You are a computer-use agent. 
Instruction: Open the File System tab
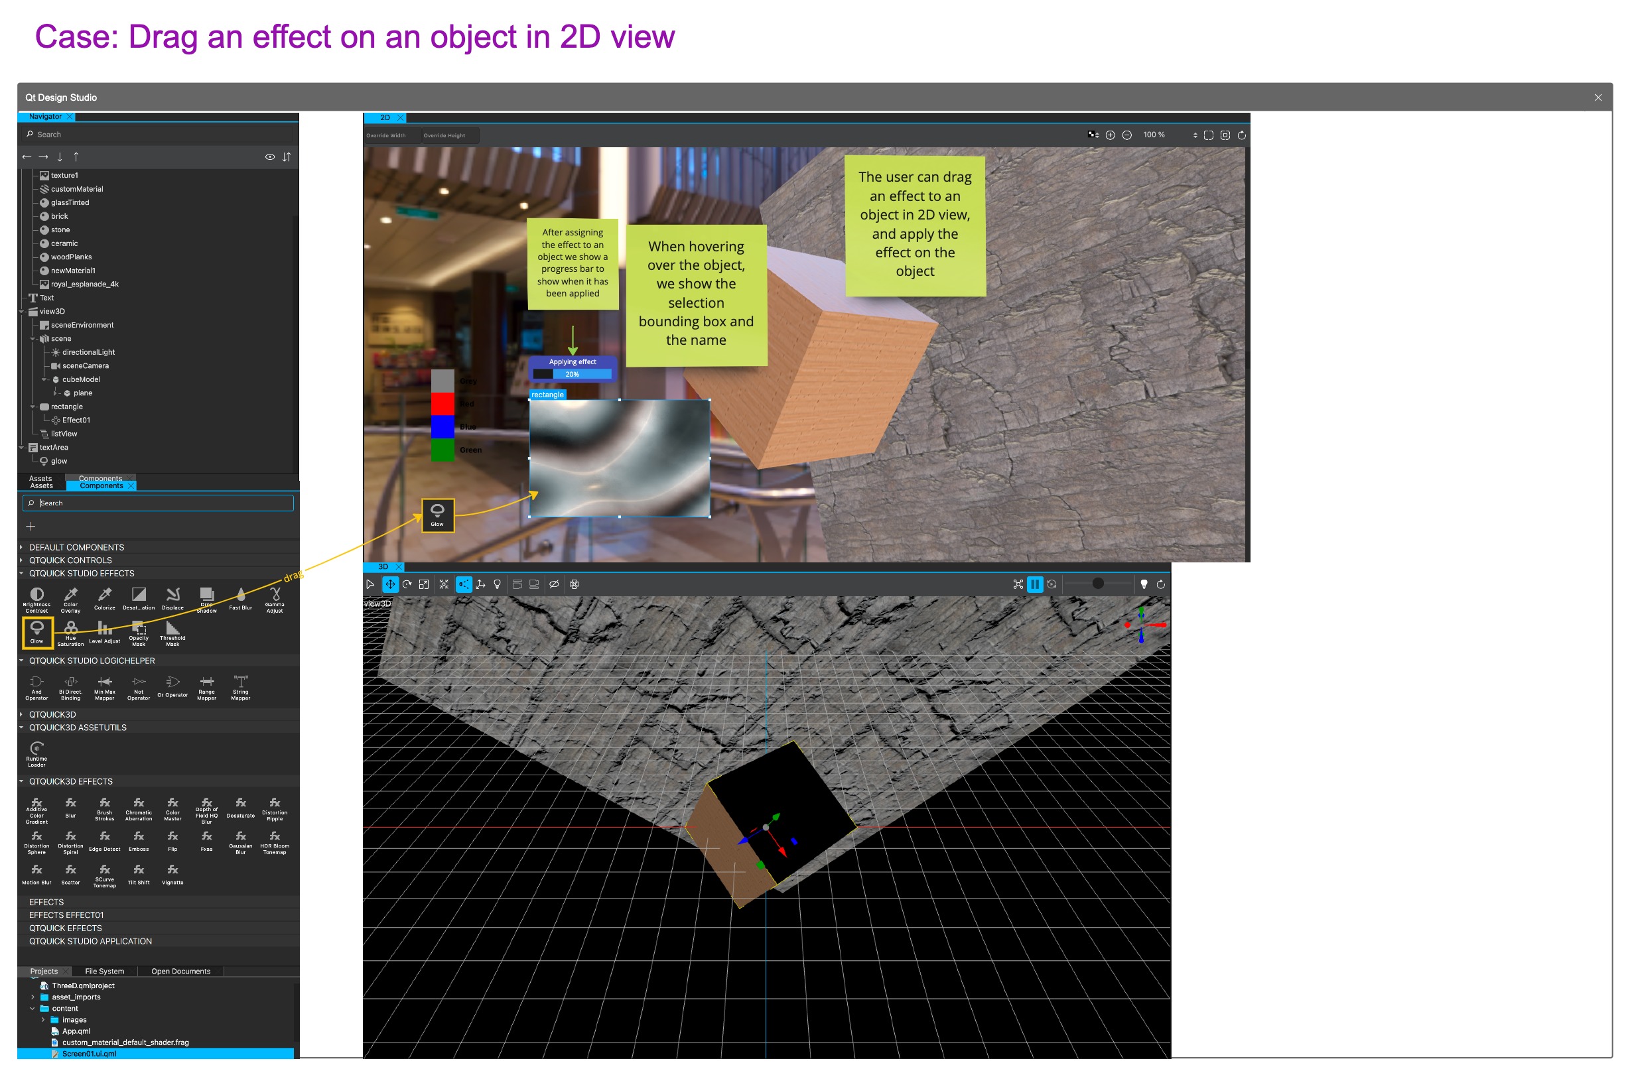[x=105, y=971]
